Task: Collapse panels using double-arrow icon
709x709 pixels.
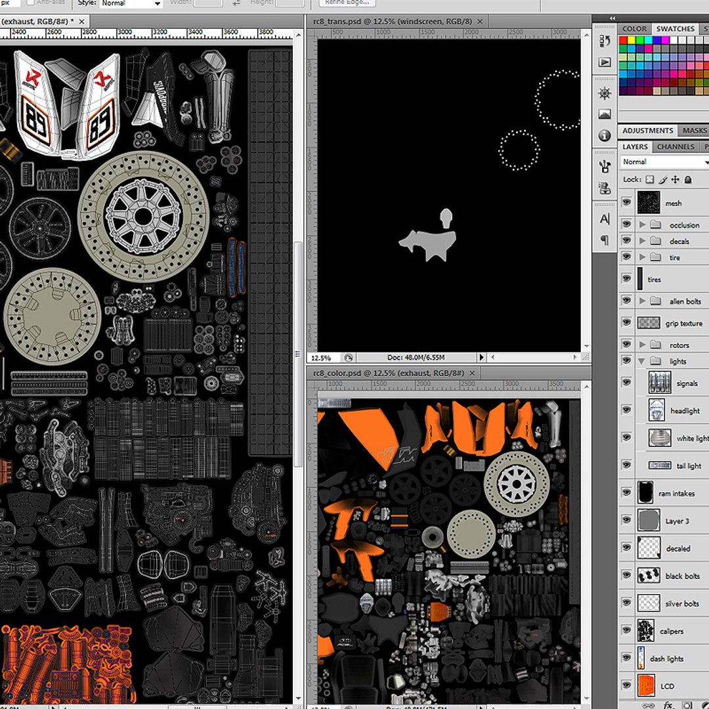Action: [x=612, y=18]
